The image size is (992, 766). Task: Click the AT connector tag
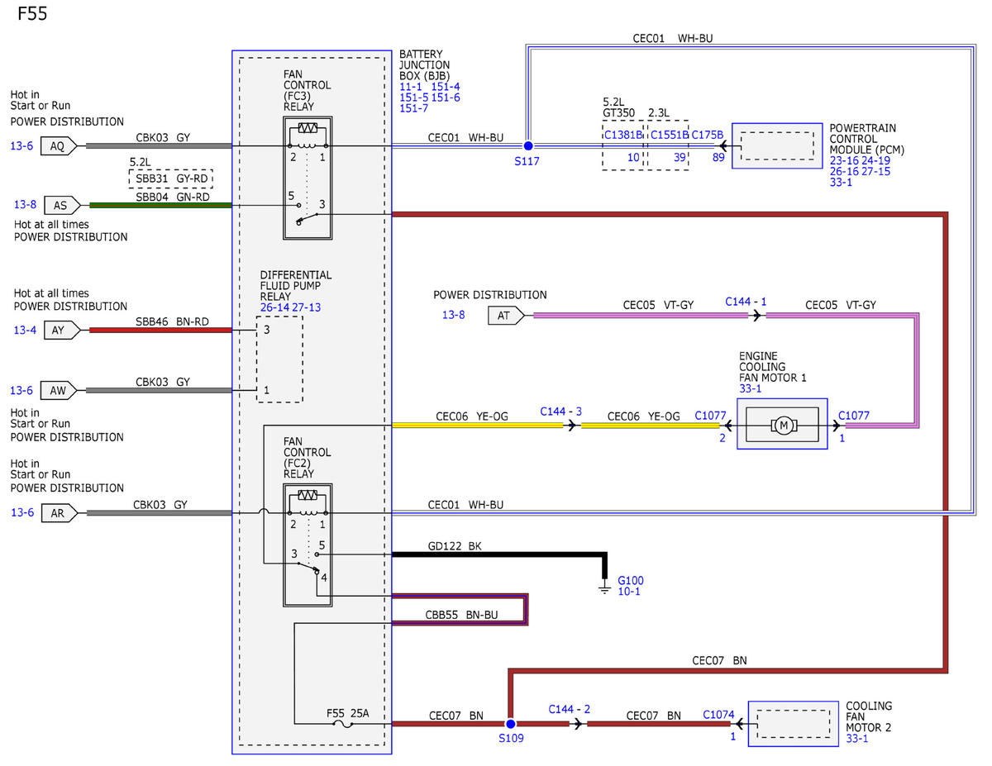pyautogui.click(x=508, y=315)
